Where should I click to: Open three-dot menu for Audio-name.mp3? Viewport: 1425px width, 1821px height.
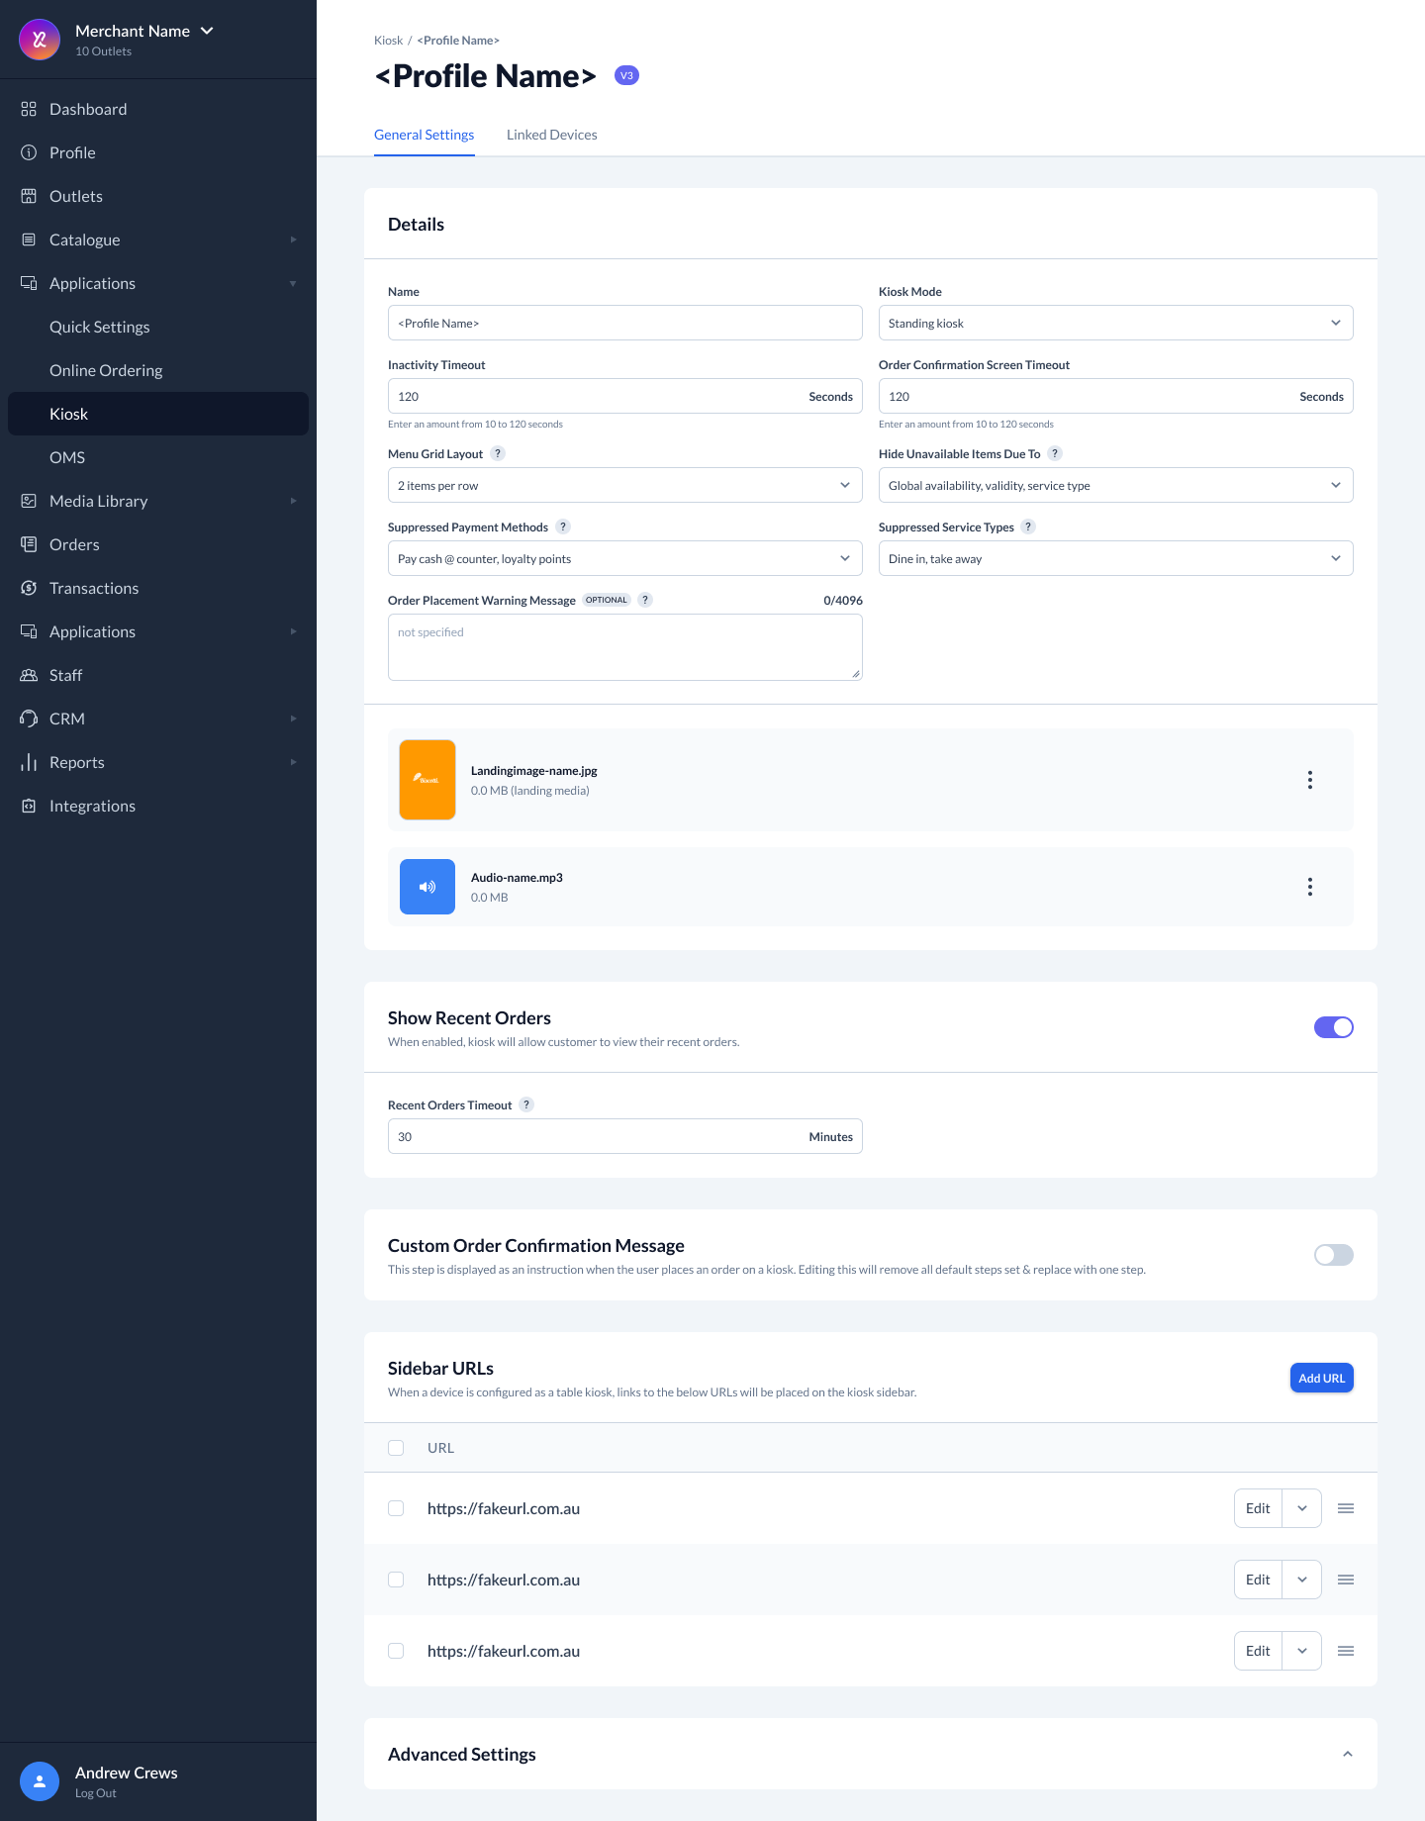point(1309,887)
